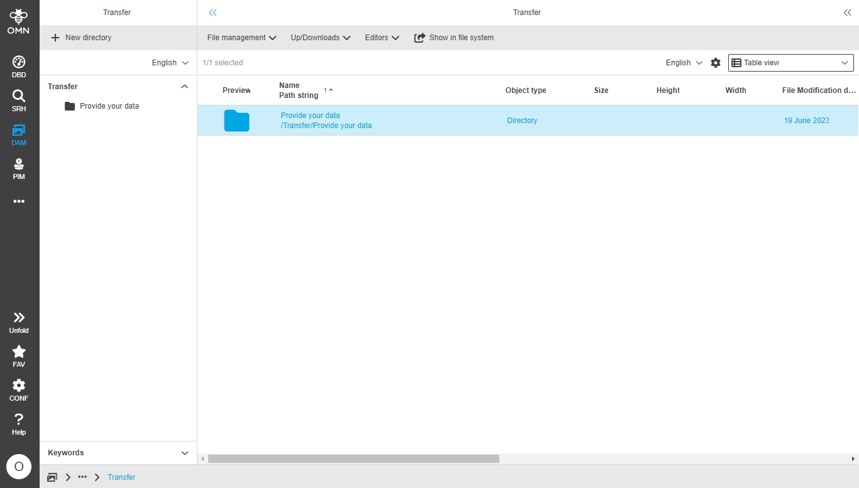Click Show in file system
Screen dimensions: 859x488
(454, 38)
